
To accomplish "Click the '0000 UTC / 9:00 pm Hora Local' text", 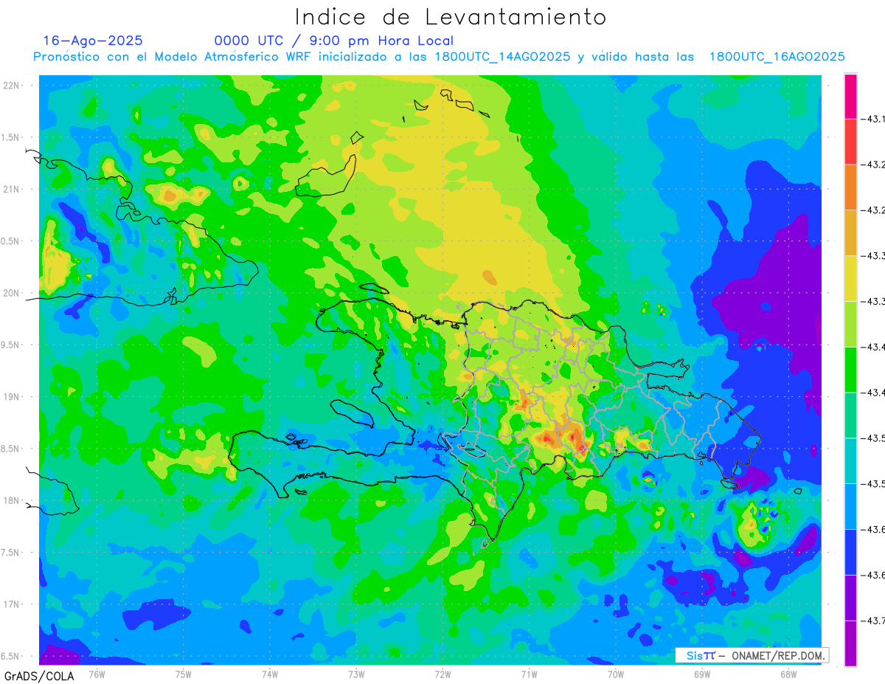I will (x=334, y=41).
